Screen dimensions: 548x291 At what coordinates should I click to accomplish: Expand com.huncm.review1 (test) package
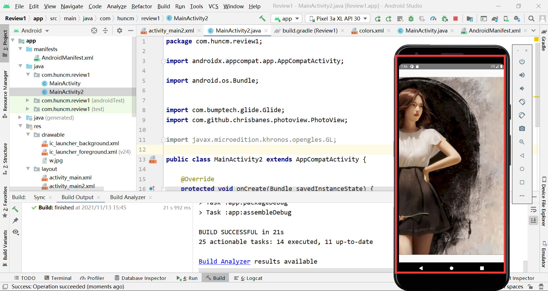(28, 109)
